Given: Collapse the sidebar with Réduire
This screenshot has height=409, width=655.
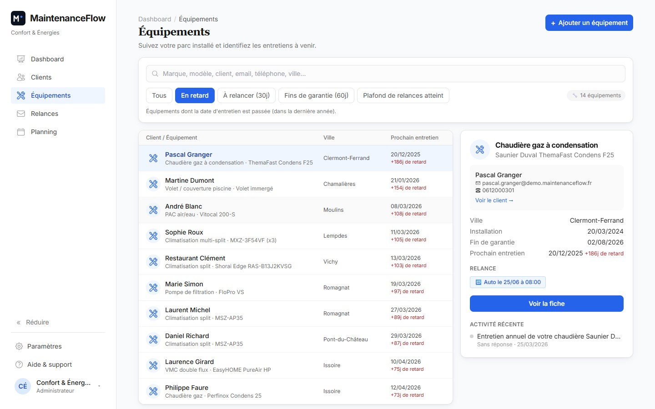Looking at the screenshot, I should (33, 322).
